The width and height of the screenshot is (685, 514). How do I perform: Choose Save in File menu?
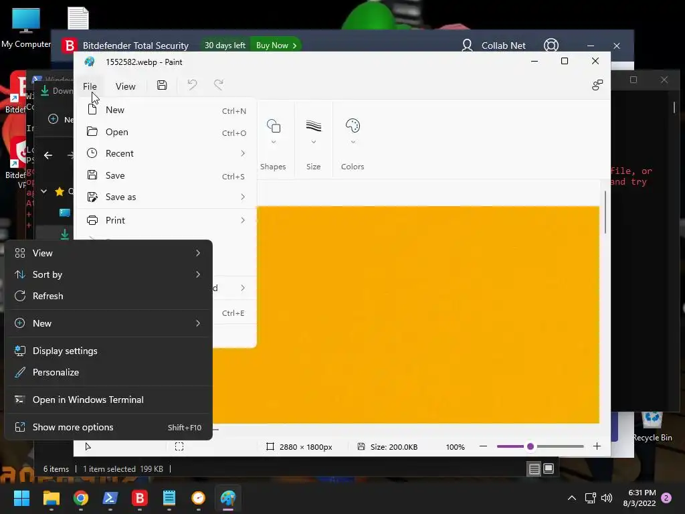[x=167, y=175]
